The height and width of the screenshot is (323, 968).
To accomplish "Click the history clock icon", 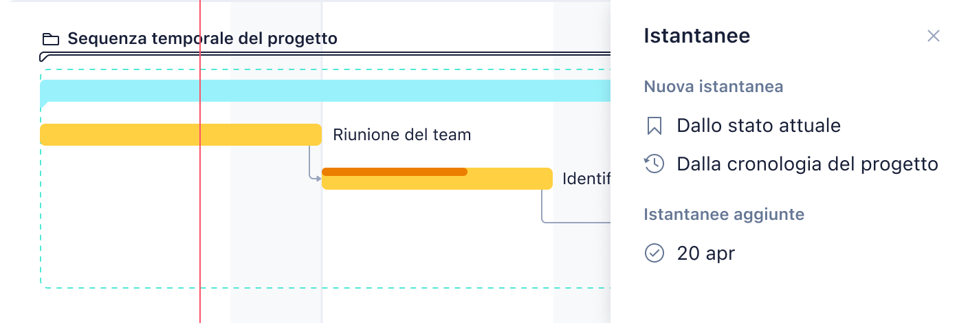I will tap(654, 164).
